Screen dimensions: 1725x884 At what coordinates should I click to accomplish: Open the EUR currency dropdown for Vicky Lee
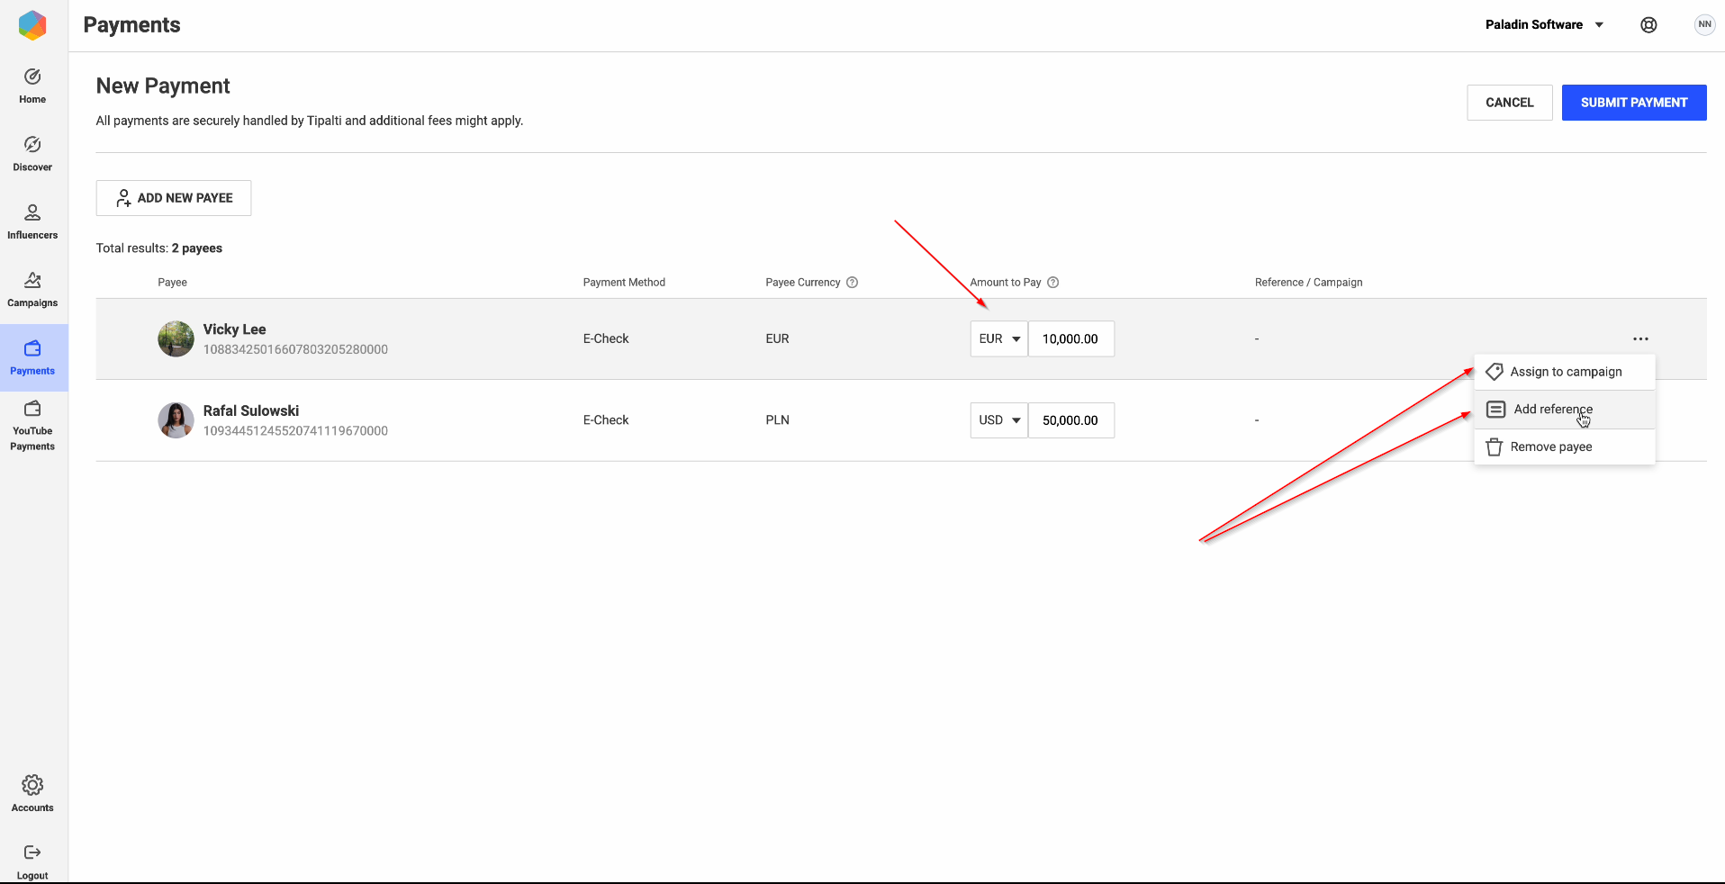(x=998, y=338)
